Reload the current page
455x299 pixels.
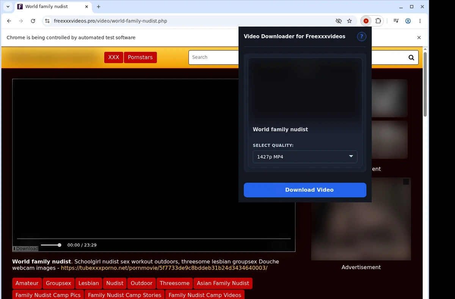[33, 21]
